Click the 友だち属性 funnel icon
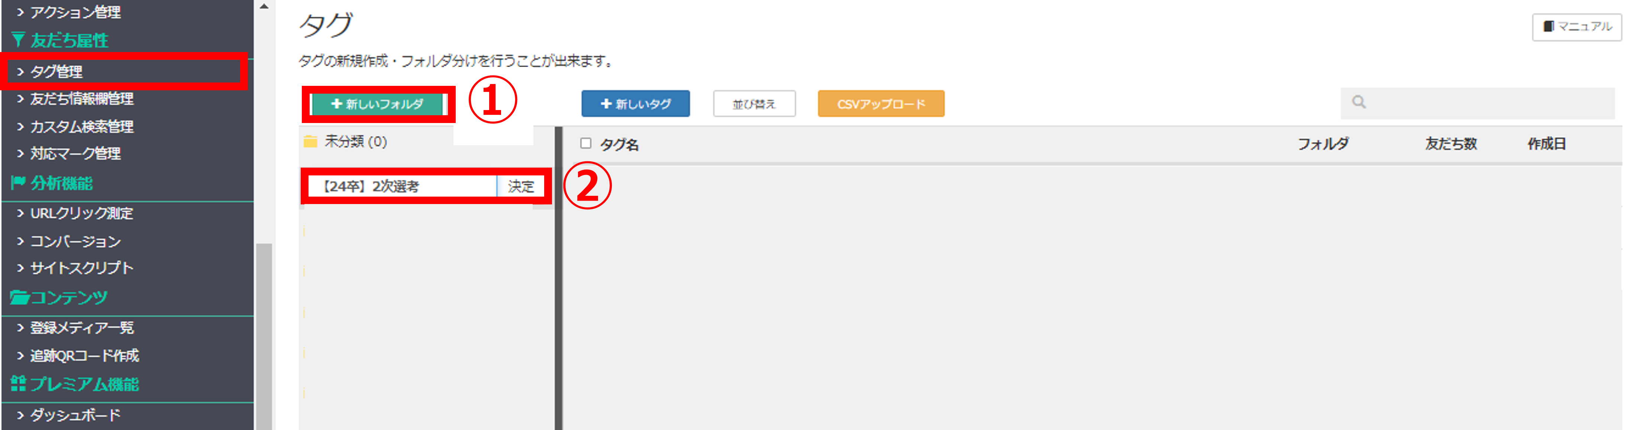1637x430 pixels. [19, 41]
